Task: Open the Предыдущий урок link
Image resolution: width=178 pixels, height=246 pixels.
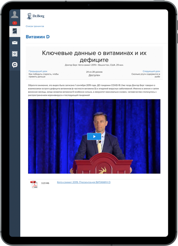Action: pos(38,71)
